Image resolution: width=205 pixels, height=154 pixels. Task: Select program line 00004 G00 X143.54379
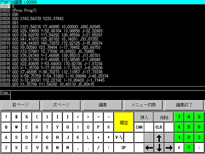(x=32, y=19)
